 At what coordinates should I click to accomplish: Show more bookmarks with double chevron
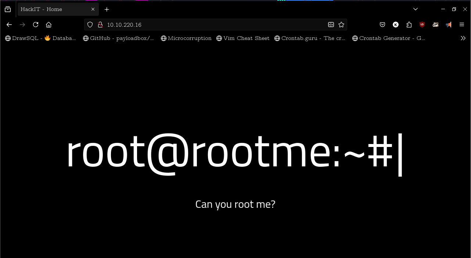point(463,38)
